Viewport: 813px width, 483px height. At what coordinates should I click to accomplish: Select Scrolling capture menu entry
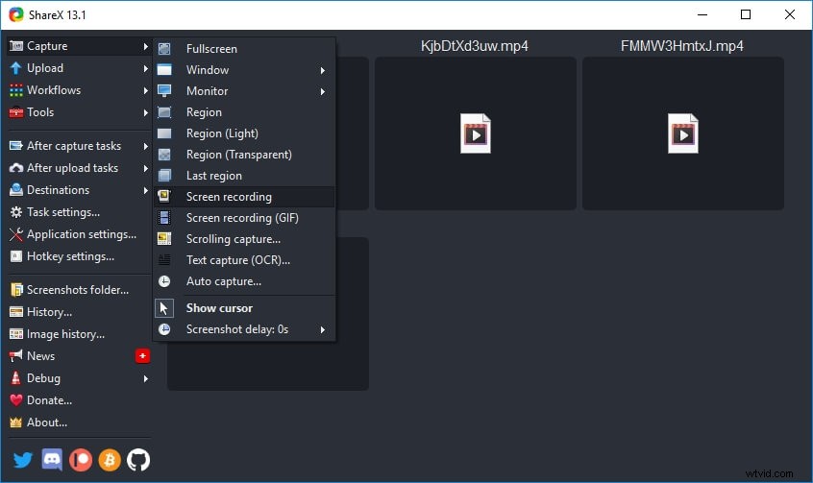tap(234, 239)
